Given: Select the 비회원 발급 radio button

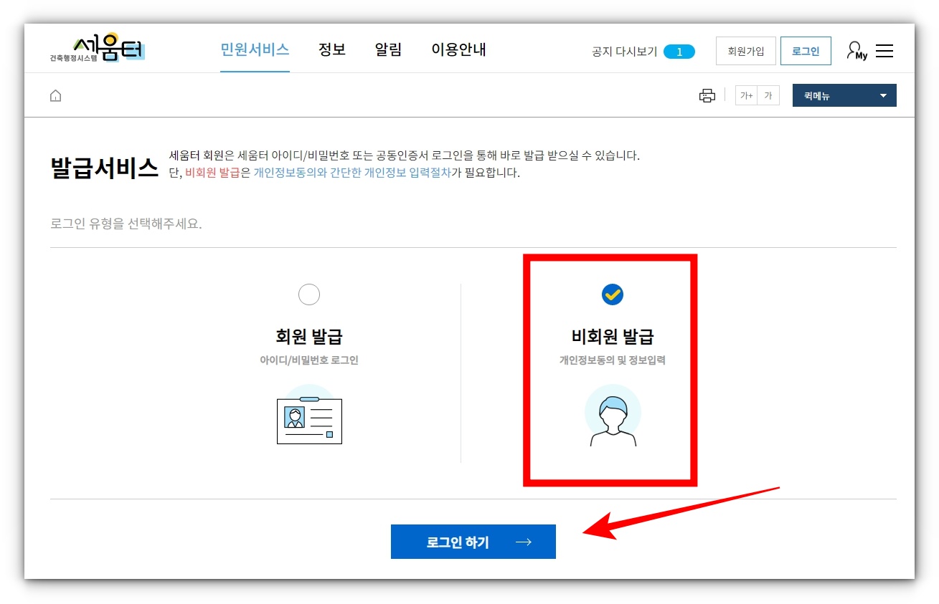Looking at the screenshot, I should click(611, 294).
